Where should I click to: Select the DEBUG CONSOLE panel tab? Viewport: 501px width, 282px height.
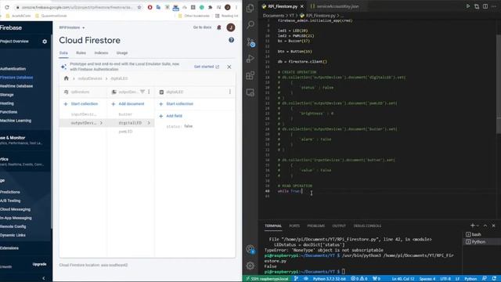(x=367, y=226)
